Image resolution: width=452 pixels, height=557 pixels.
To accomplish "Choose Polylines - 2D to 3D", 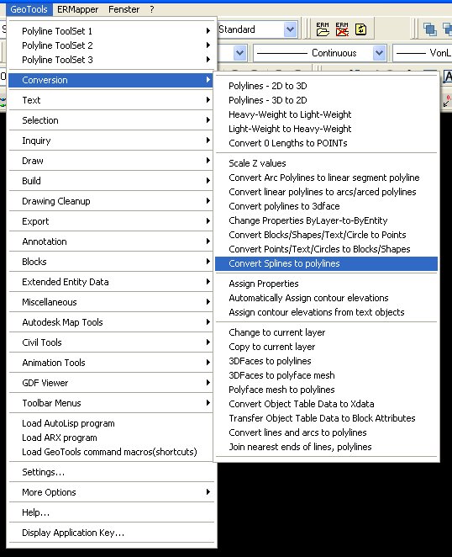I will (x=326, y=86).
